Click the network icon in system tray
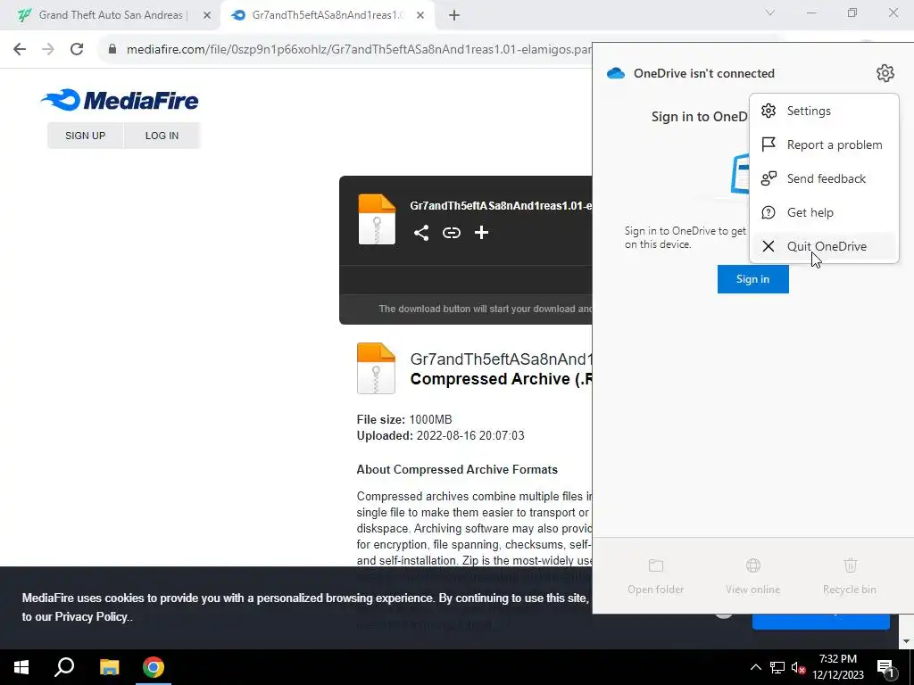Screen dimensions: 914x685 coord(777,667)
